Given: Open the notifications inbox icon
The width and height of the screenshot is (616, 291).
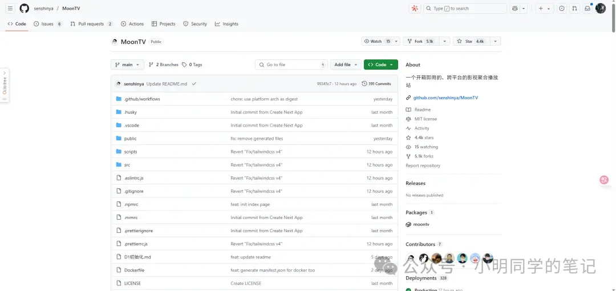Looking at the screenshot, I should (587, 8).
